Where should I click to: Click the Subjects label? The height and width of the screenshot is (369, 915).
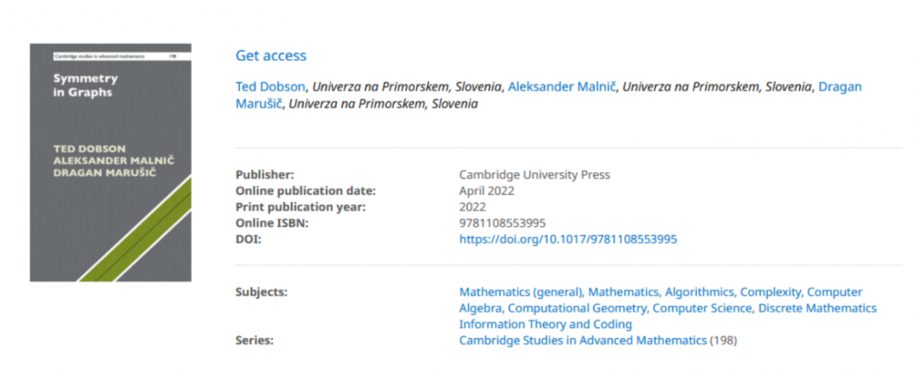click(x=262, y=292)
